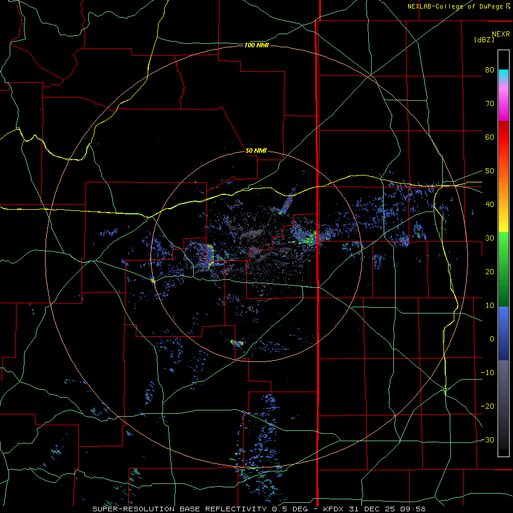Click the 10 value on the dBZ scale
Image resolution: width=513 pixels, height=513 pixels.
pyautogui.click(x=490, y=306)
